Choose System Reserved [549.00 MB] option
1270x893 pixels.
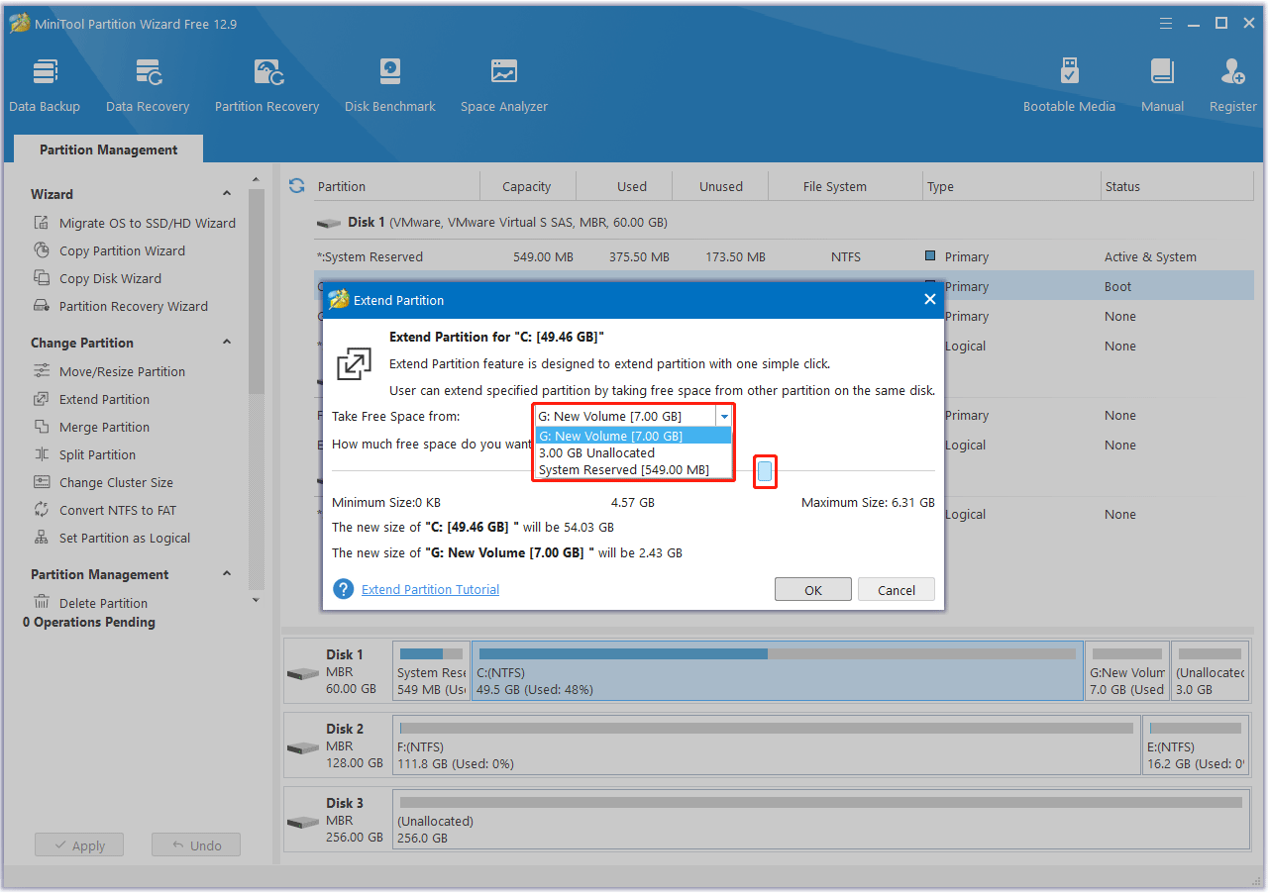pyautogui.click(x=633, y=469)
